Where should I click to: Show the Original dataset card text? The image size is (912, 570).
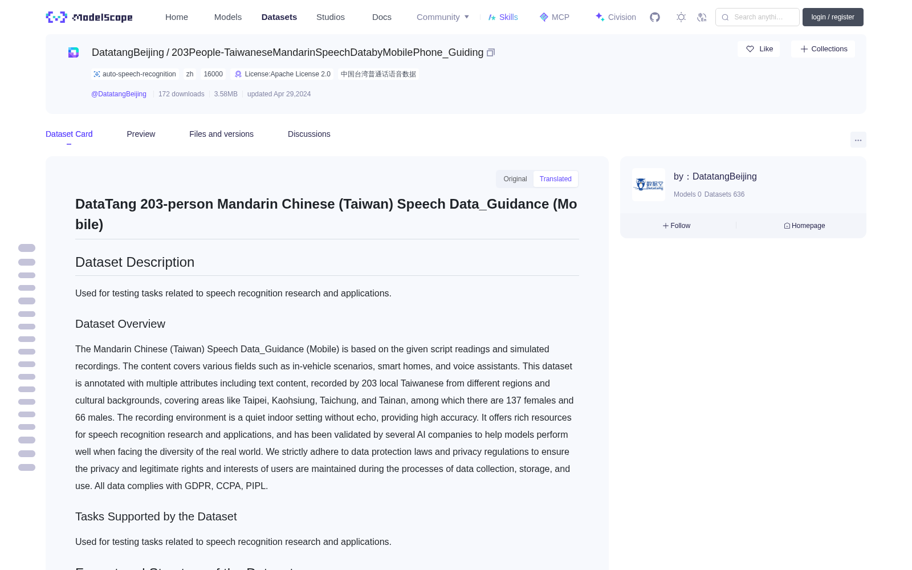[515, 179]
